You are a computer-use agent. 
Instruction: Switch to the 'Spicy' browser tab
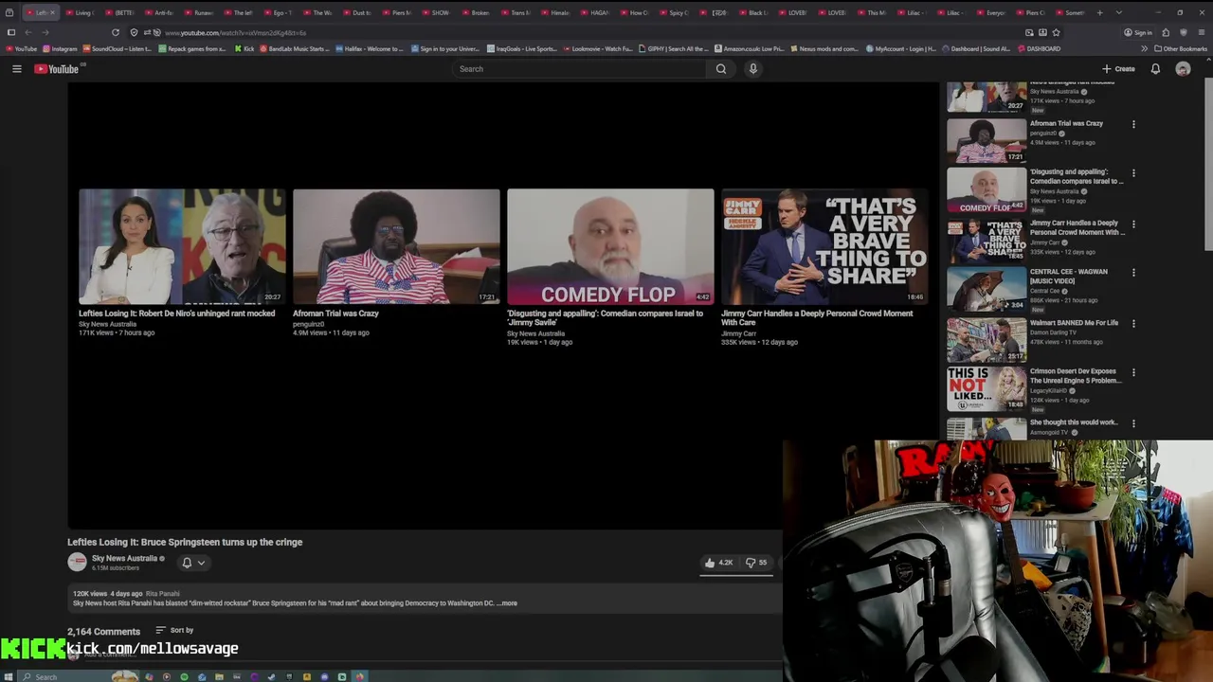click(674, 12)
